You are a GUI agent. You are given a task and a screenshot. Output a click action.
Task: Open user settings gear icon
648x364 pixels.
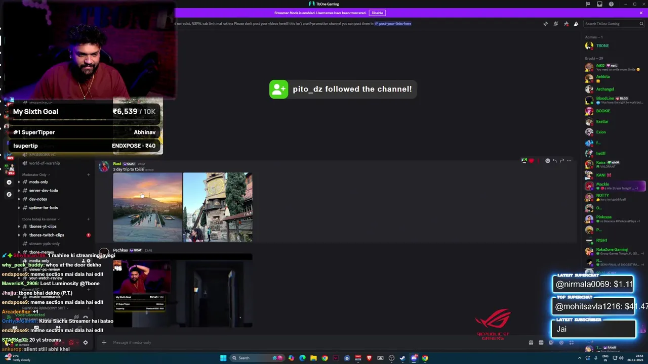pyautogui.click(x=85, y=342)
